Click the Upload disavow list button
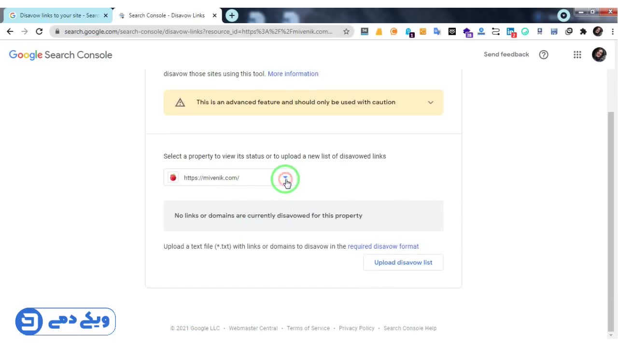The width and height of the screenshot is (618, 347). pos(403,263)
